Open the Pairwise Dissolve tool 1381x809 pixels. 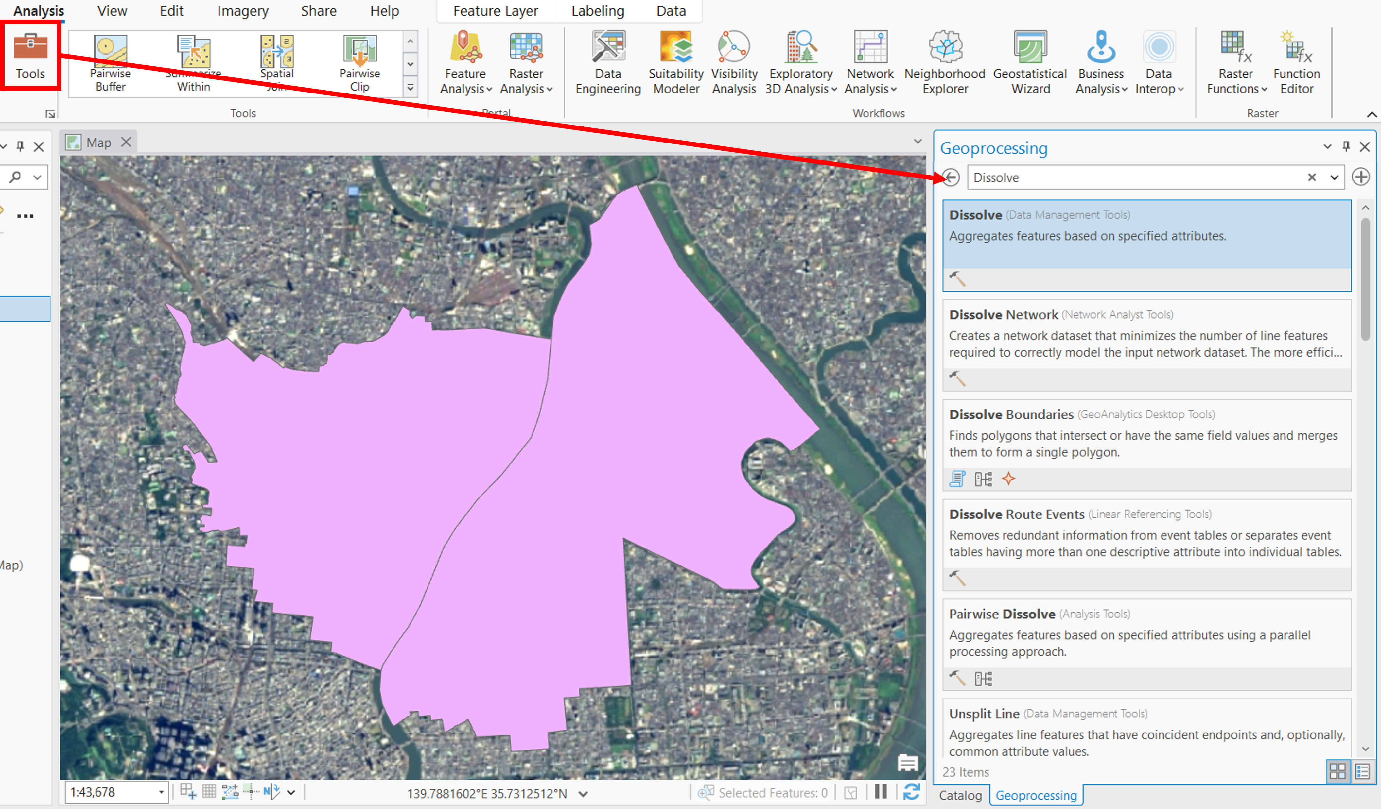point(1146,644)
